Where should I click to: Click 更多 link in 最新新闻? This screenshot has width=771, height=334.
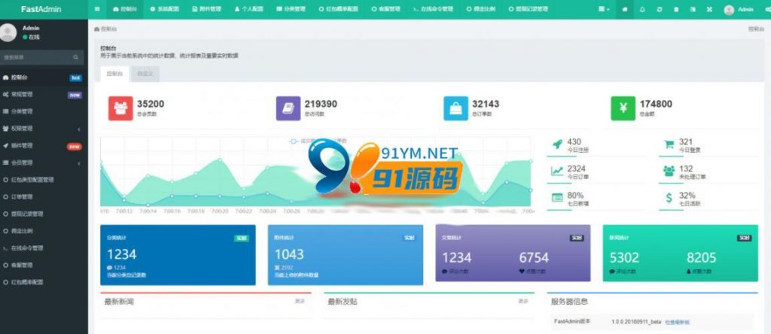(x=300, y=301)
